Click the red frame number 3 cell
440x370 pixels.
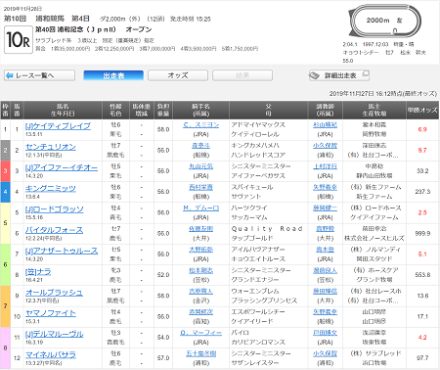coord(5,171)
